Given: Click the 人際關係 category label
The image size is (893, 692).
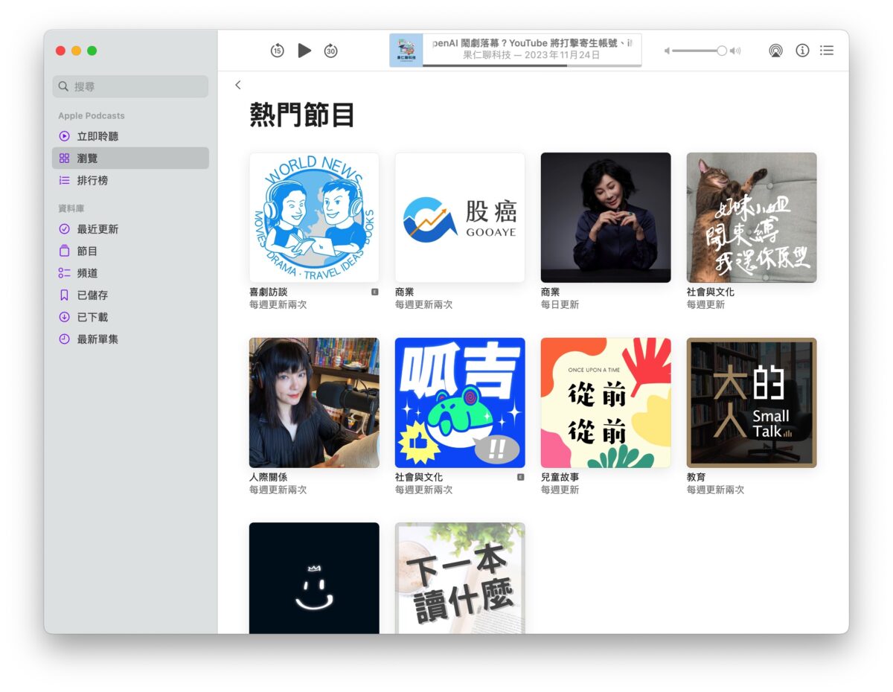Looking at the screenshot, I should [268, 477].
